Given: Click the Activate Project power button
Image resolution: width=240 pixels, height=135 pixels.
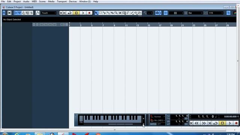Looking at the screenshot, I should pyautogui.click(x=4, y=13).
